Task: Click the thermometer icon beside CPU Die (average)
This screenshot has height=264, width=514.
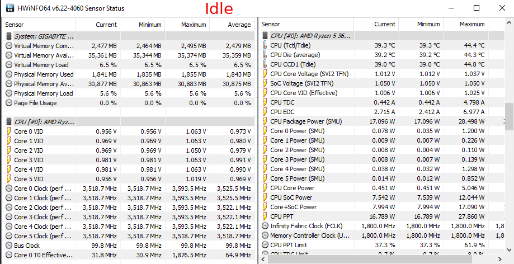Action: pos(265,55)
